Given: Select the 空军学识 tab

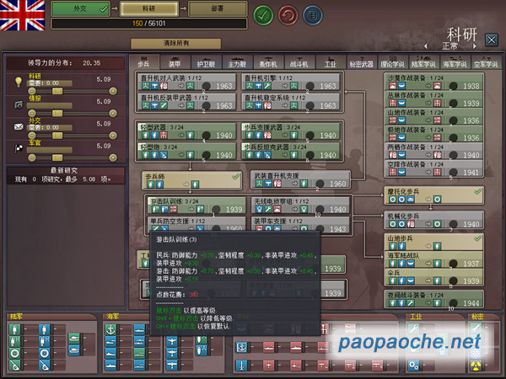Looking at the screenshot, I should coord(486,61).
